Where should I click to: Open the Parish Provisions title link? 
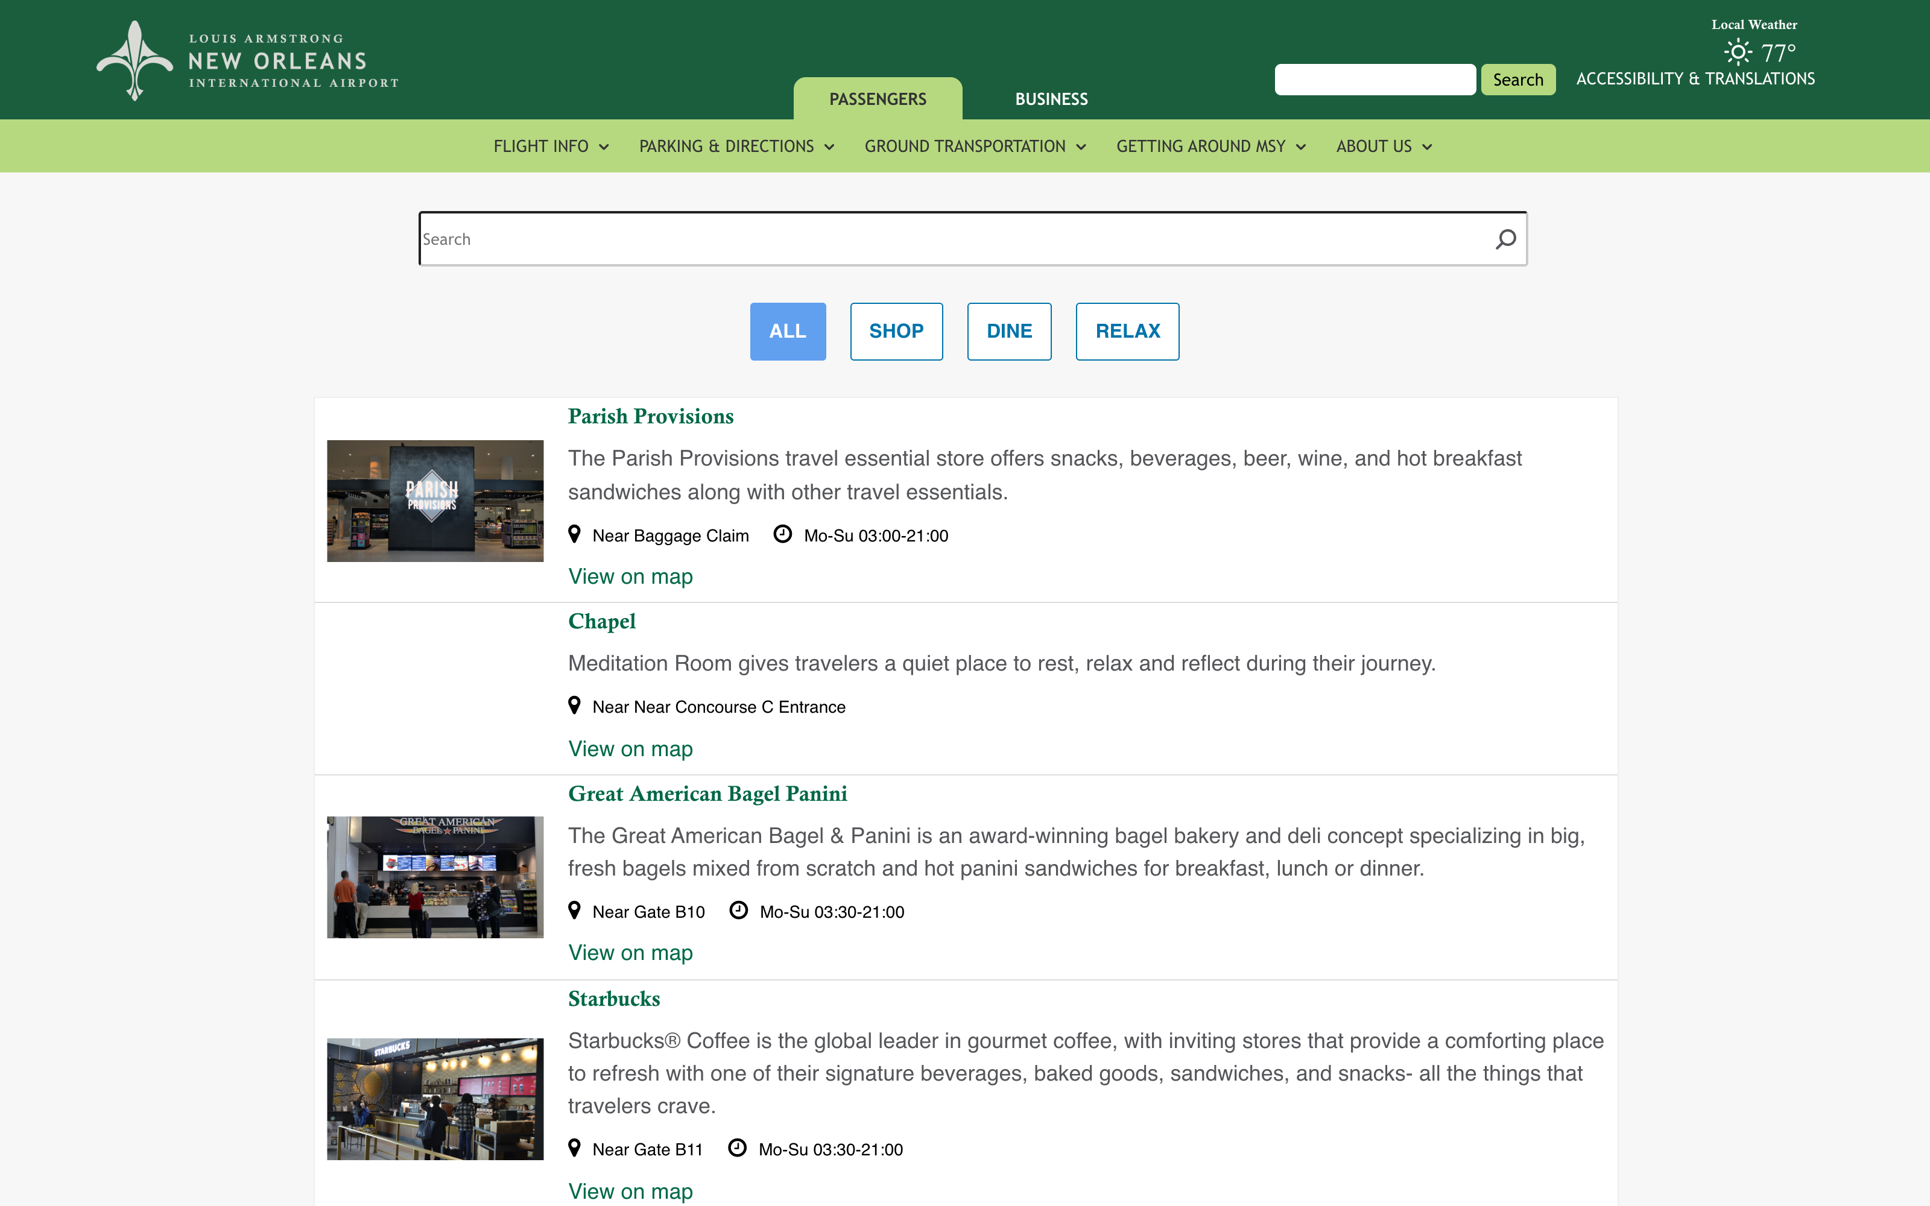[x=651, y=416]
